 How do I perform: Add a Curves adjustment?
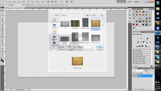pos(144,38)
